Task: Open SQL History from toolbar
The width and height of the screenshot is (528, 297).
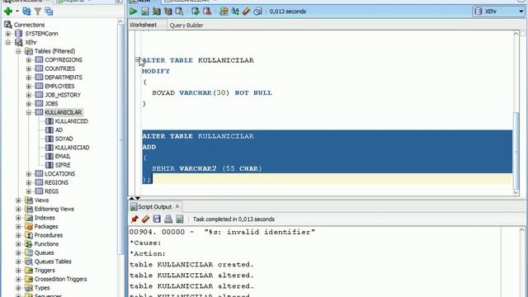Action: [257, 12]
